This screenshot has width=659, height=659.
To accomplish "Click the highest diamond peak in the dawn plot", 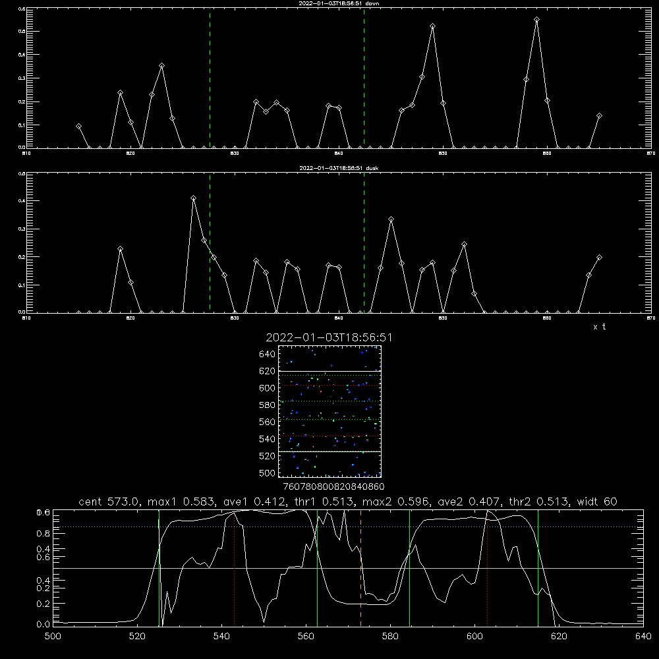I will point(536,20).
